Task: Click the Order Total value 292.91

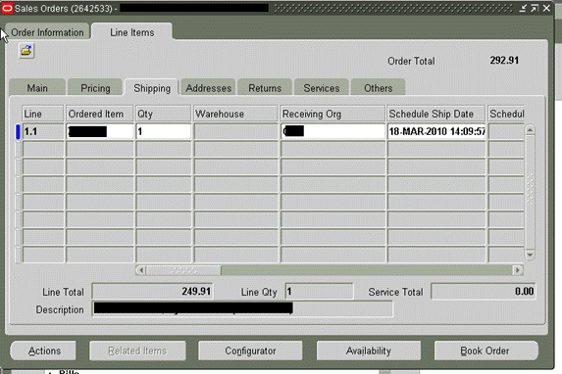Action: [504, 60]
